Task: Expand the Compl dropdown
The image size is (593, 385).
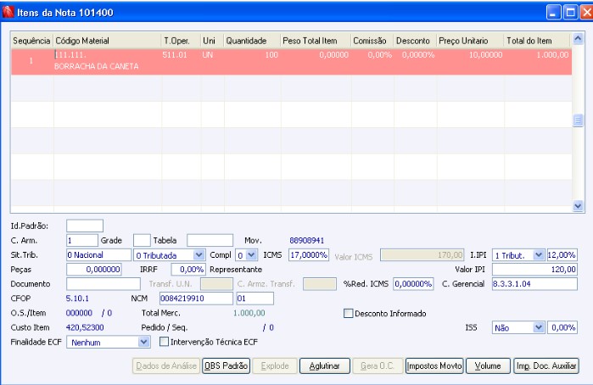Action: 251,255
